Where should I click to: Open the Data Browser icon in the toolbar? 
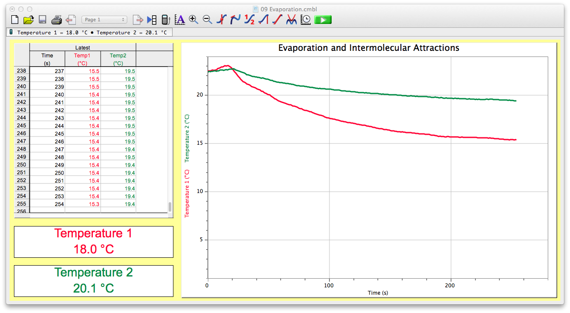click(x=152, y=20)
